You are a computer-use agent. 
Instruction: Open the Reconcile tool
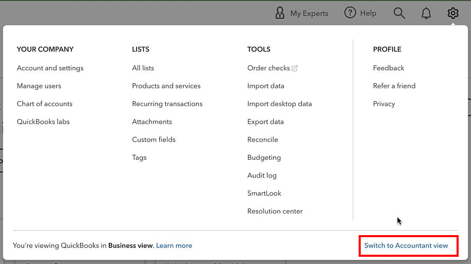(x=262, y=140)
